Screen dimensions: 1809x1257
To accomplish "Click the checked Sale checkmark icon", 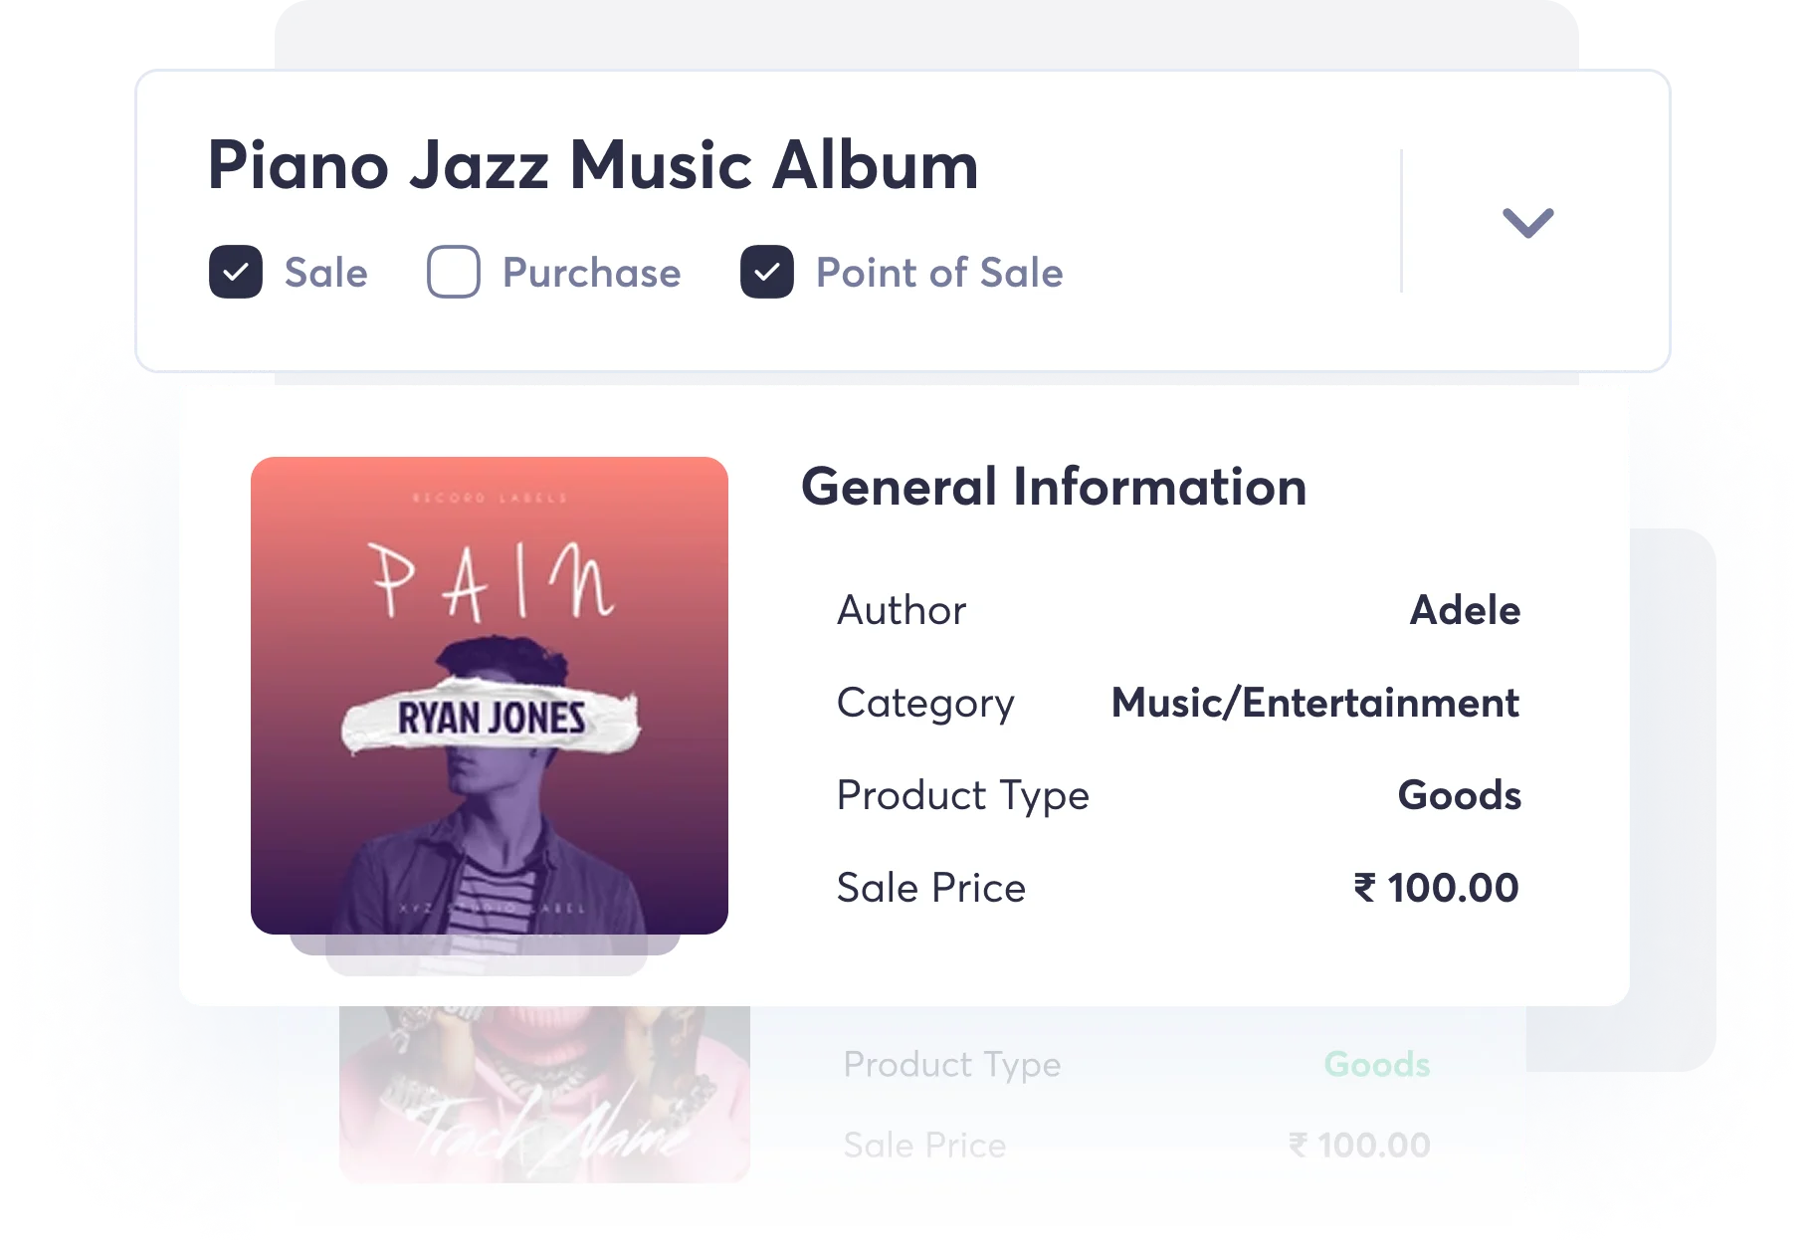I will (x=235, y=272).
